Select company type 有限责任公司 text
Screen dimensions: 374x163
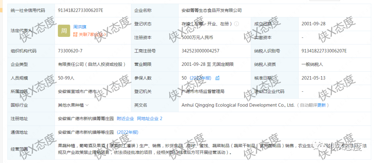[x=92, y=64]
